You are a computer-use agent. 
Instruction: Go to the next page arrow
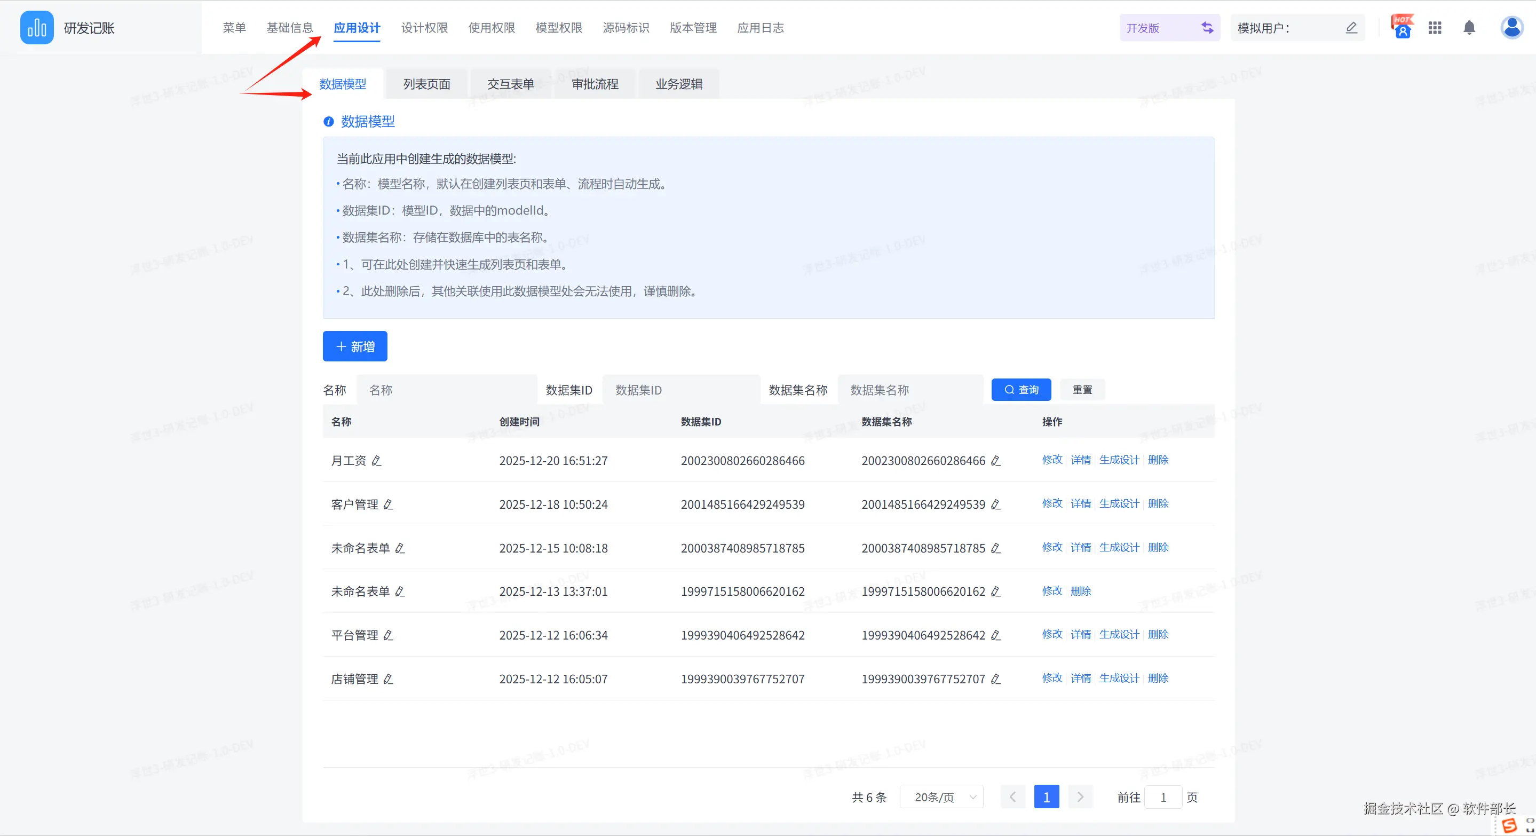pos(1080,797)
